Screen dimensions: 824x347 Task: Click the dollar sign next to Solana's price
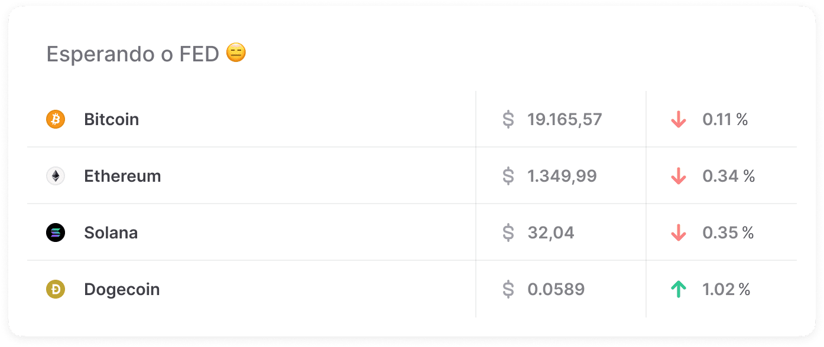(x=507, y=232)
